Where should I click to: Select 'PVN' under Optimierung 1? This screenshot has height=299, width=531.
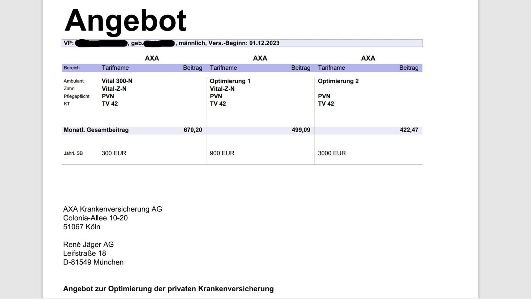216,96
